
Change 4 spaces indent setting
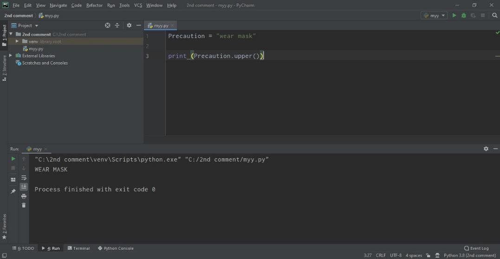point(414,255)
